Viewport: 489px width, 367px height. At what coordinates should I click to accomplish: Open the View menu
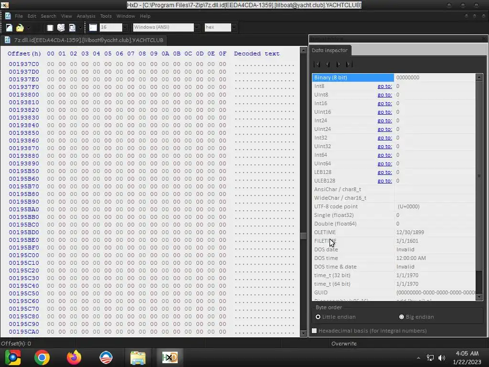(x=66, y=16)
